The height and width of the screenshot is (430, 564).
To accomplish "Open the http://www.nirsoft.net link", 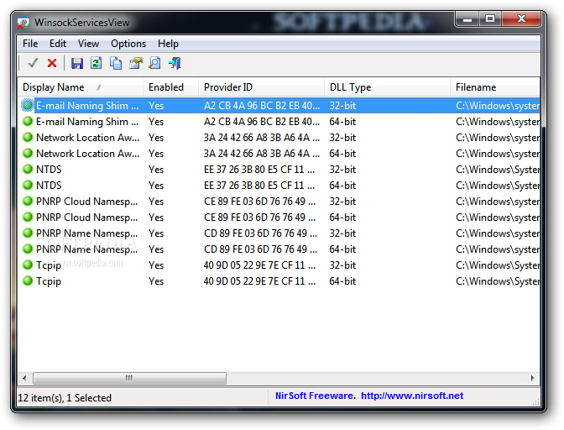I will pos(412,396).
